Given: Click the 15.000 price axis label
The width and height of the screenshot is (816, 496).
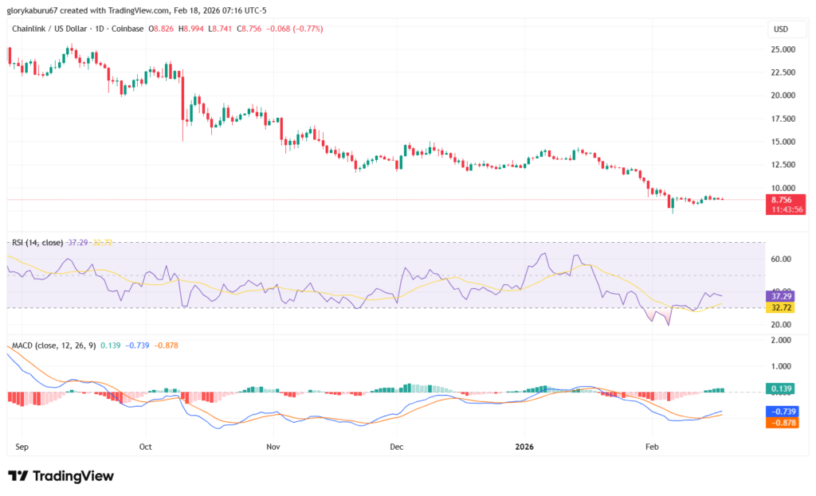Looking at the screenshot, I should pos(783,142).
